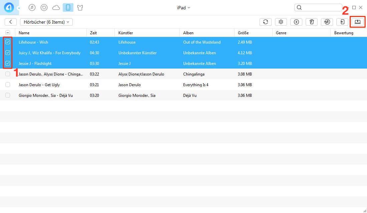Select 'Jessie J - Flashlight' track name

click(35, 64)
